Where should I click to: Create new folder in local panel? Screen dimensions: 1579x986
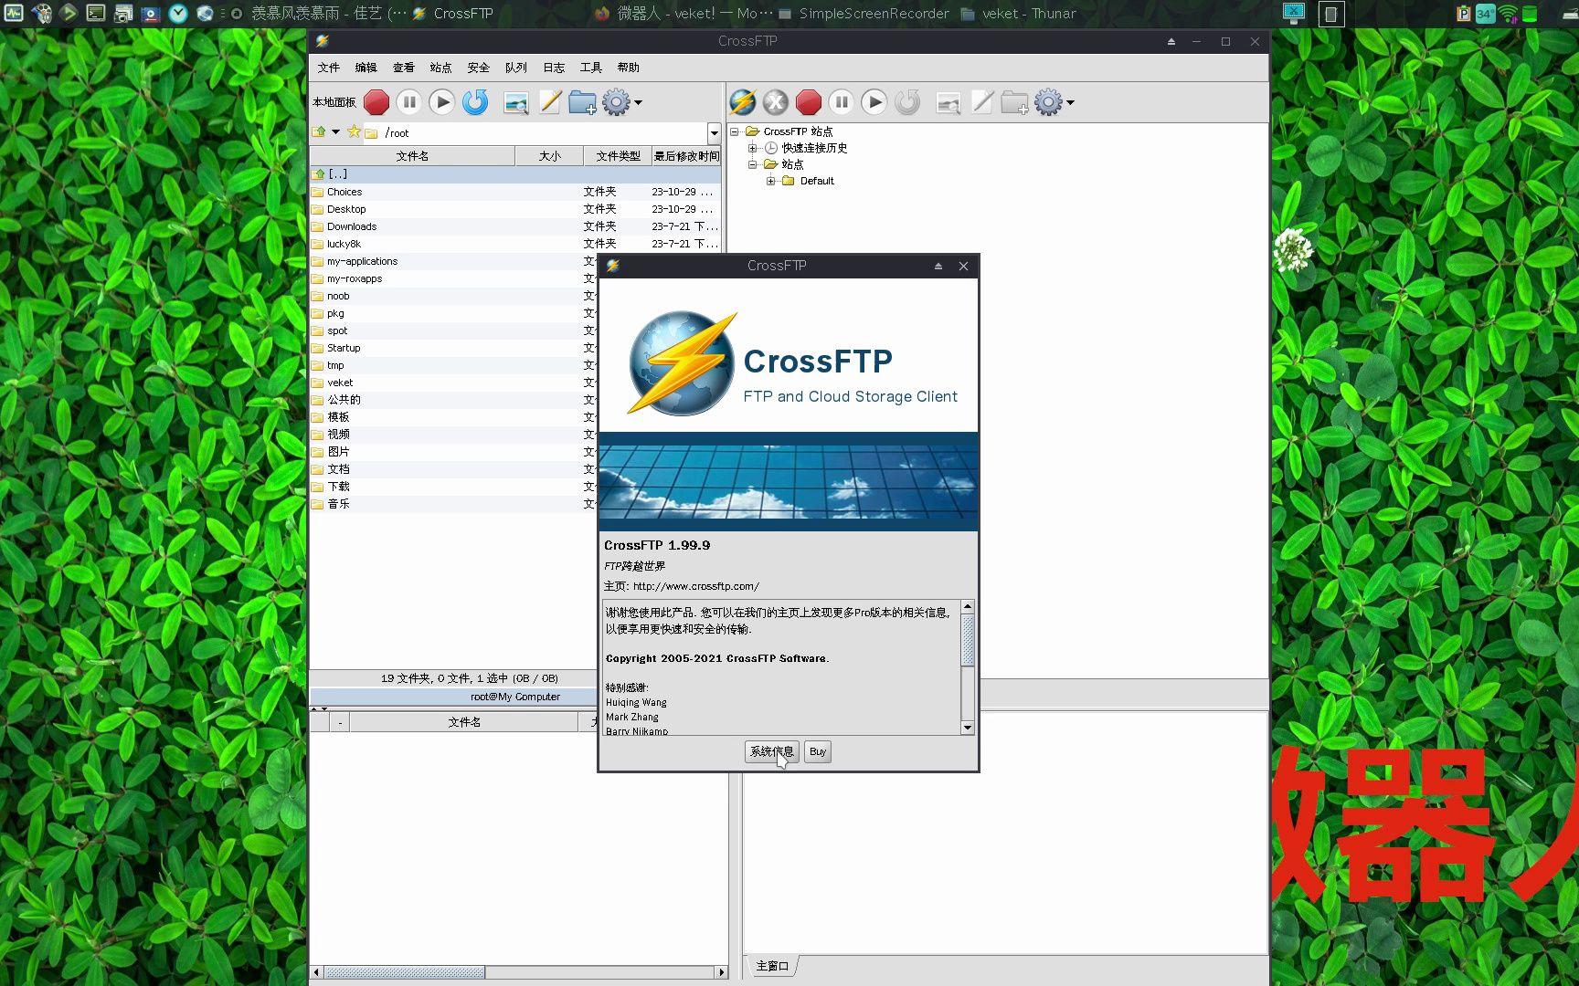[582, 102]
